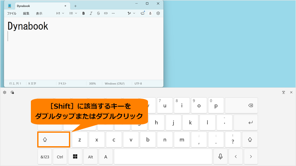Tap the right arrow key
The width and height of the screenshot is (296, 166).
(251, 157)
